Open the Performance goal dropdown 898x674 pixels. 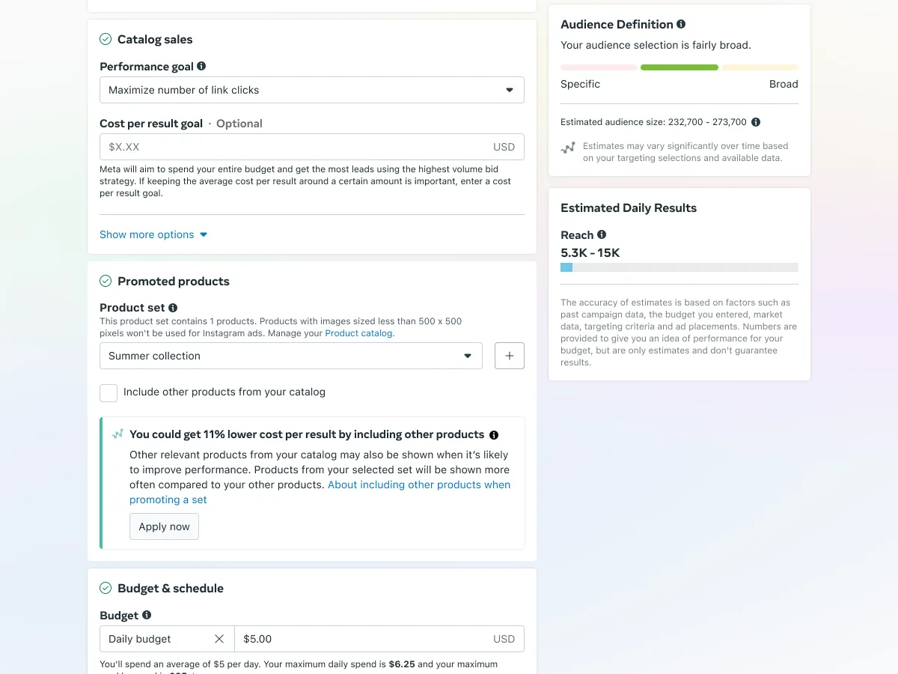tap(311, 90)
